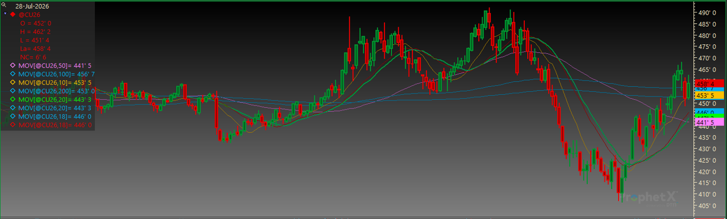Screen dimensions: 727x219
Task: Click the yellow diamond for MOV[@CU26,10]
Action: pyautogui.click(x=12, y=82)
